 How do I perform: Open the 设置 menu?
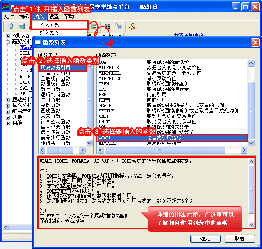point(54,17)
